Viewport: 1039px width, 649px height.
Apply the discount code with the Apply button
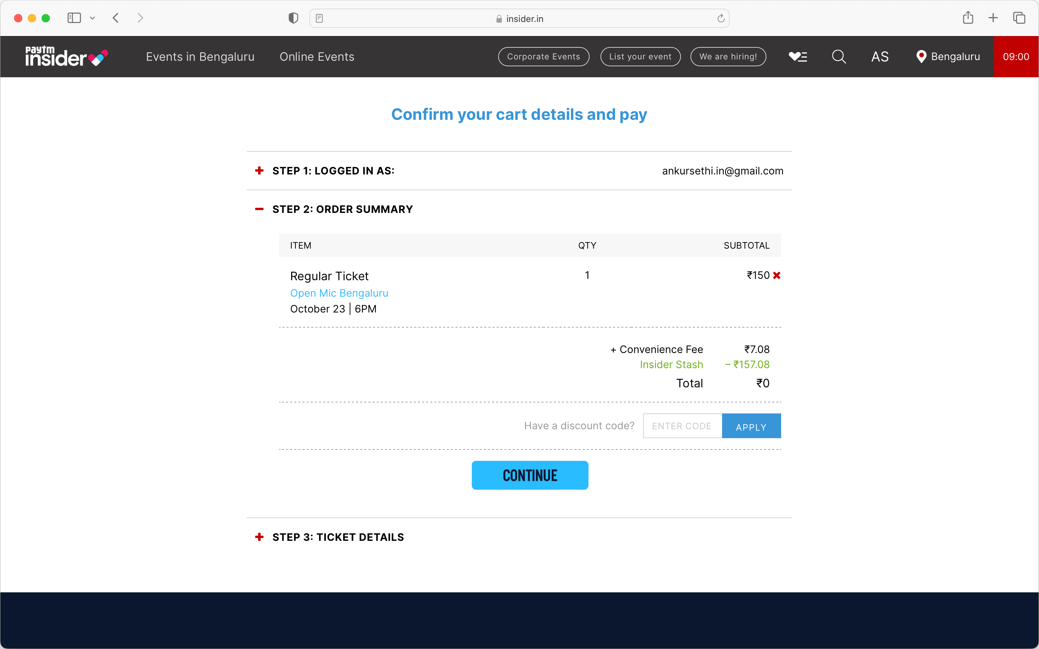point(751,426)
